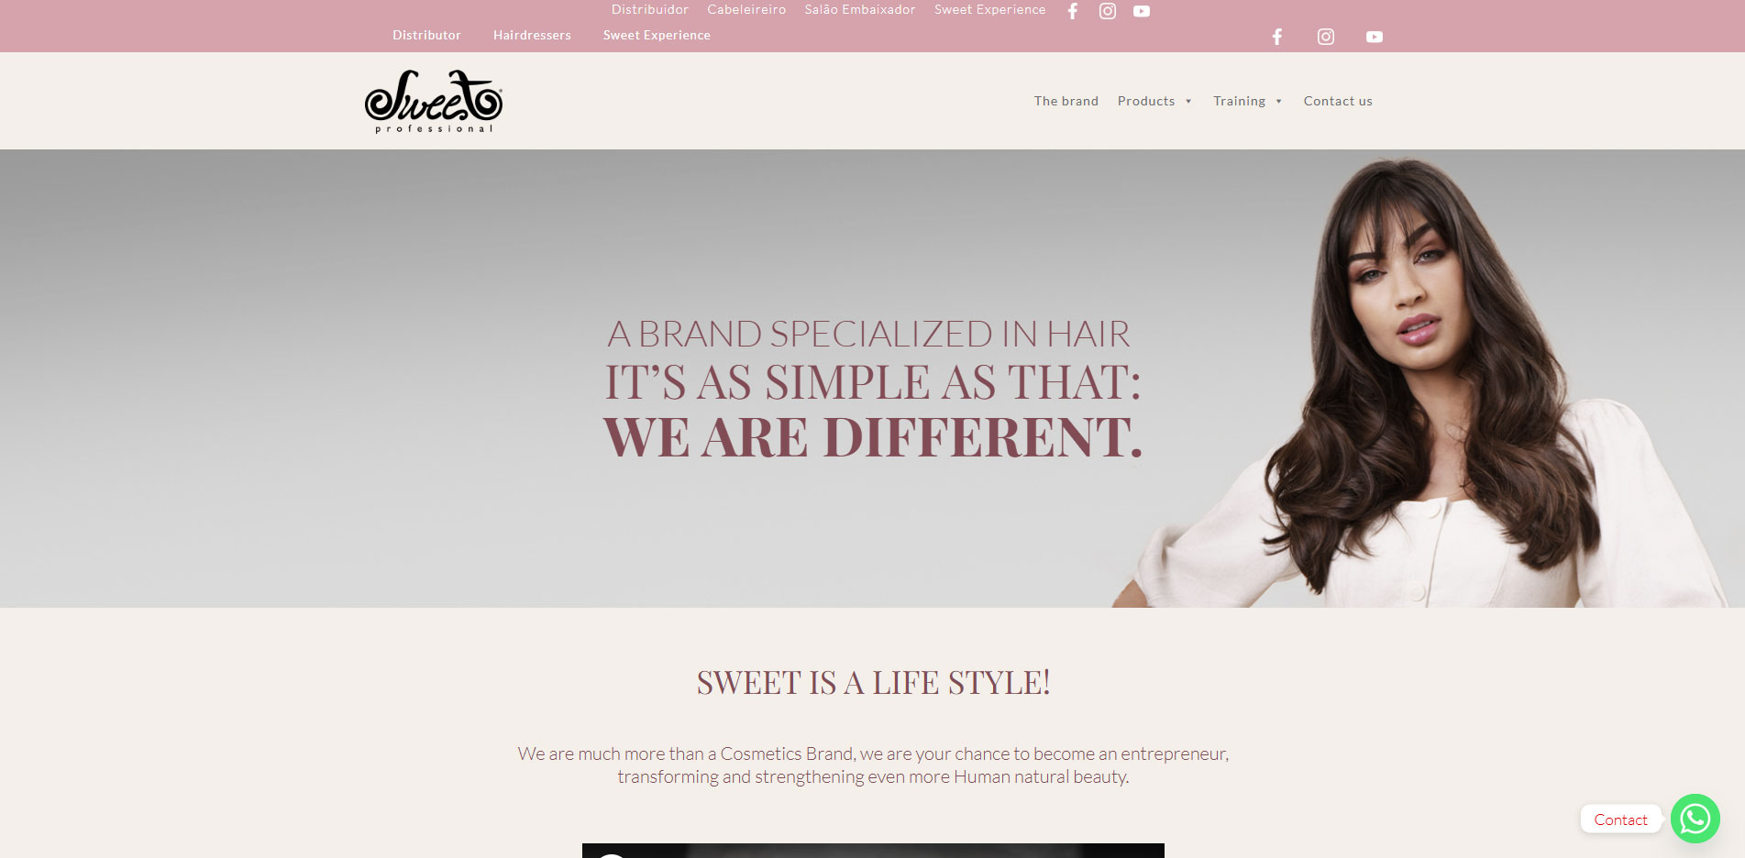Open Instagram icon in top overlapping bar
The image size is (1745, 858).
tap(1108, 11)
